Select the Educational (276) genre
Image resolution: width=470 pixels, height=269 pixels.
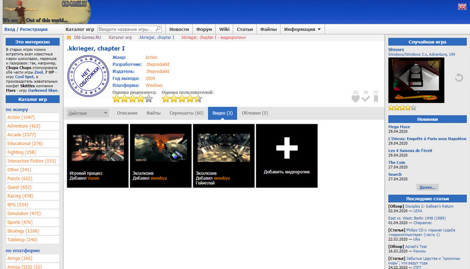point(32,143)
